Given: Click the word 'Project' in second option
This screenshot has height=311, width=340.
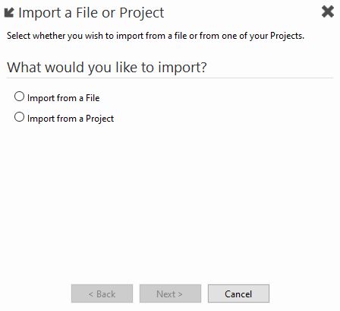Looking at the screenshot, I should pyautogui.click(x=100, y=119).
